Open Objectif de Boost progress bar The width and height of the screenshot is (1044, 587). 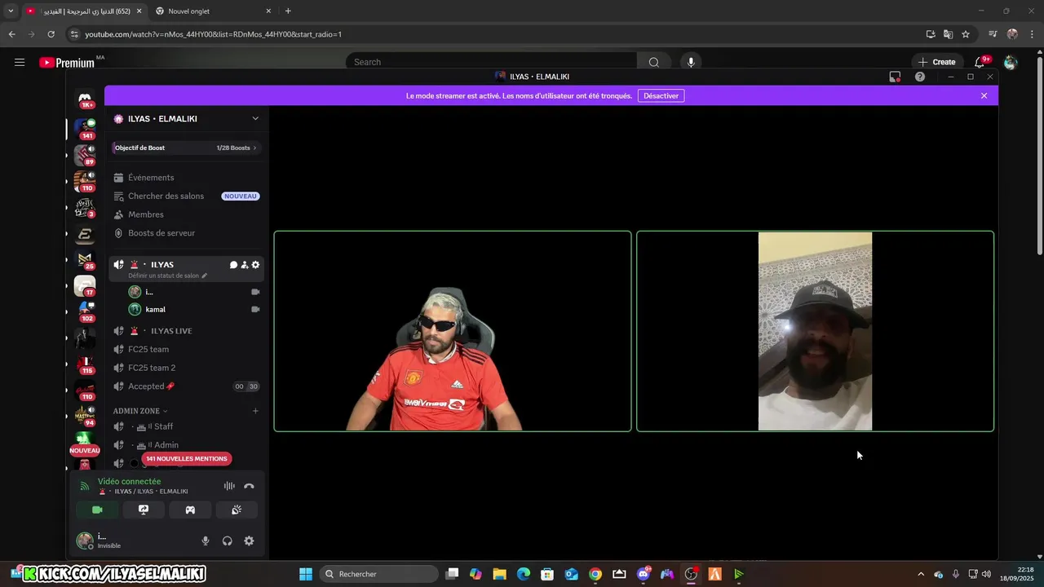187,148
